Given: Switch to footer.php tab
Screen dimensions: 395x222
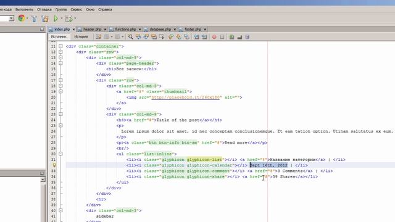Looking at the screenshot, I should pyautogui.click(x=193, y=30).
